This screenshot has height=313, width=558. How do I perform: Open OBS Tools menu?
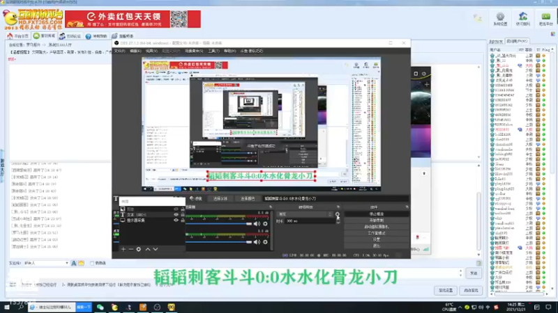coord(213,51)
